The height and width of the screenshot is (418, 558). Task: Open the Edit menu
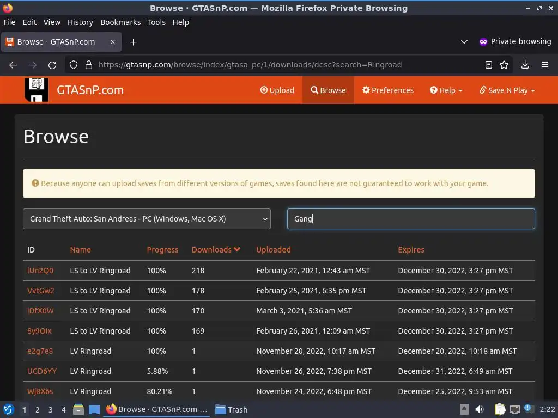coord(29,22)
